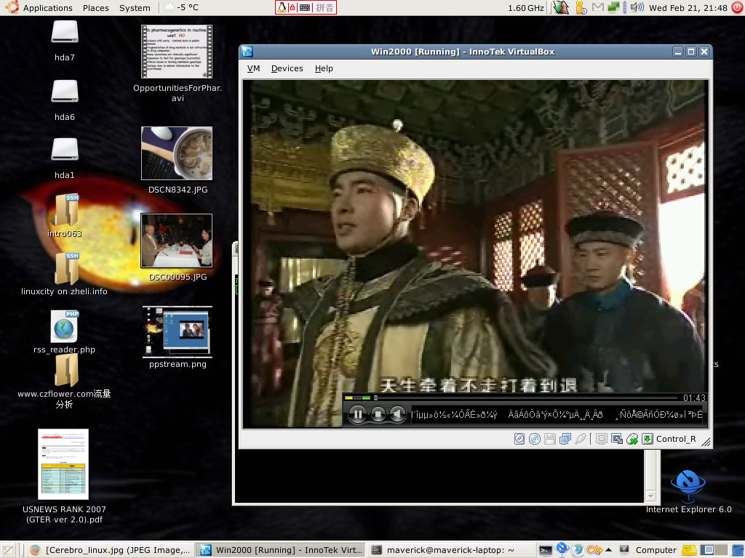The width and height of the screenshot is (745, 558).
Task: Open the hda7 drive icon
Action: point(65,33)
